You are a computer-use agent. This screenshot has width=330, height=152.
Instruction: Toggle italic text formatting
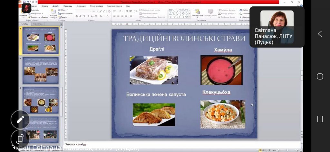pos(80,16)
